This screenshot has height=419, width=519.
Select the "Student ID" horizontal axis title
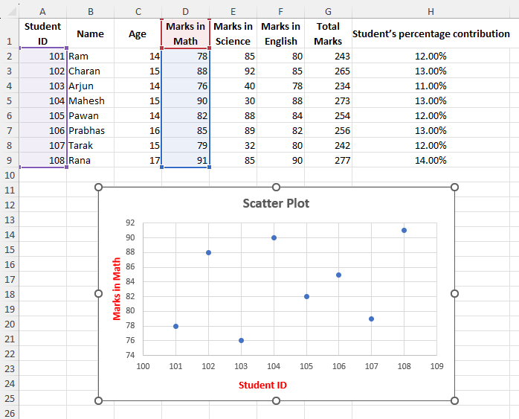pyautogui.click(x=262, y=386)
